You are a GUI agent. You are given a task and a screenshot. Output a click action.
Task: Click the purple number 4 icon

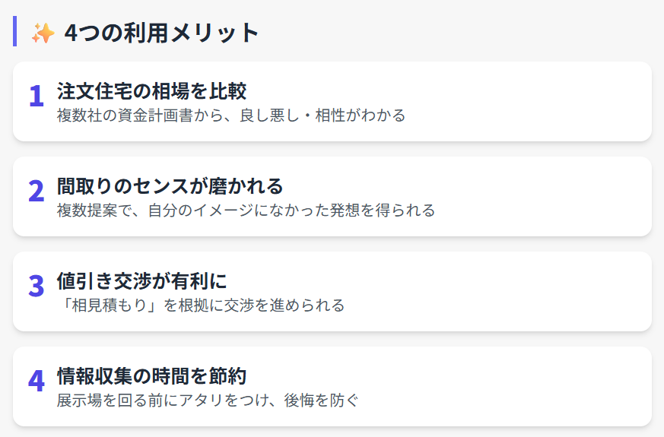(x=37, y=382)
